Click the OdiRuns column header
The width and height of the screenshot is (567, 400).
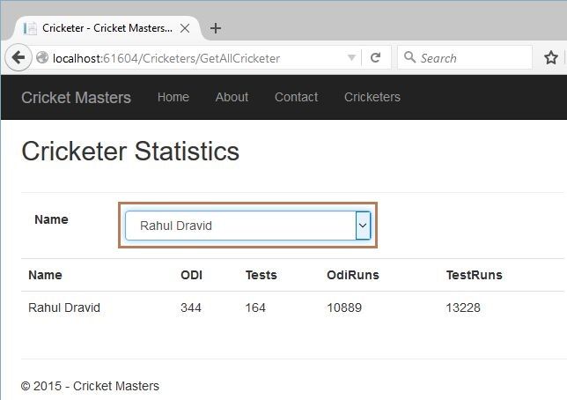coord(353,275)
